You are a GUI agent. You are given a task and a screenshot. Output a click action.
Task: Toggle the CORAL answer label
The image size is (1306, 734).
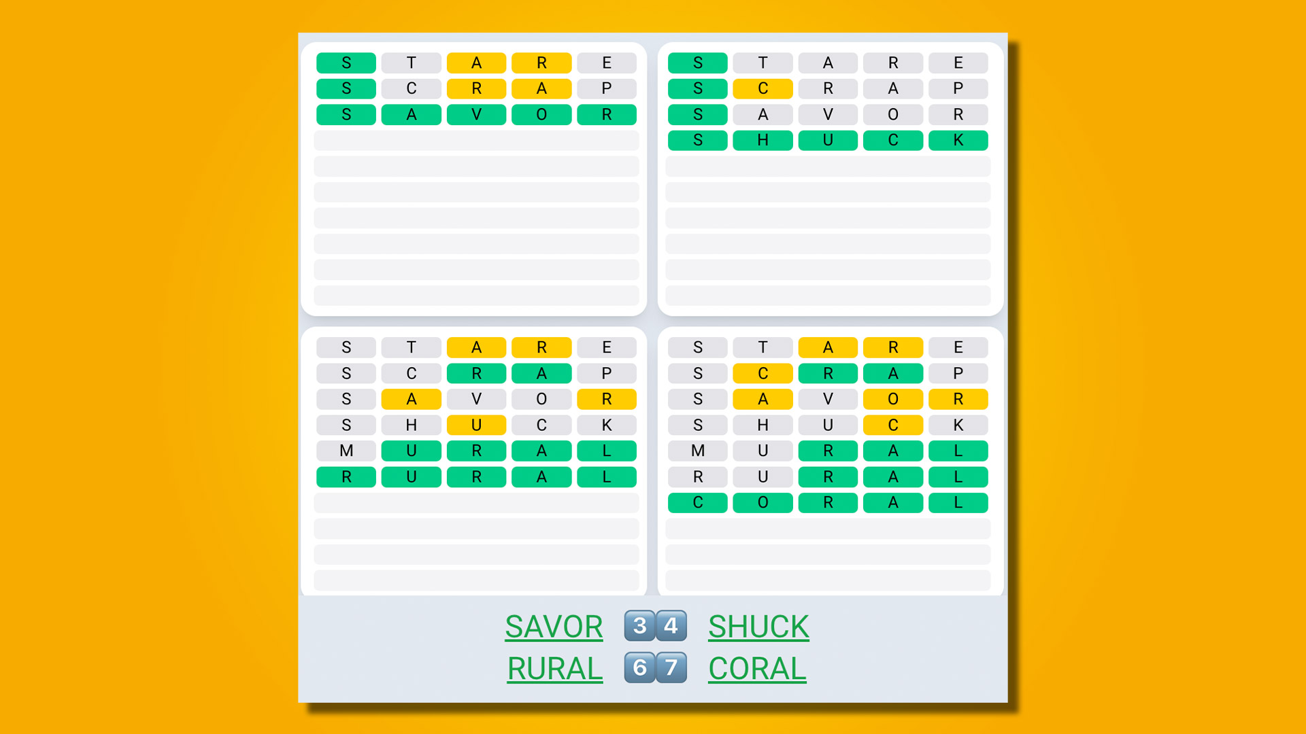(x=758, y=667)
